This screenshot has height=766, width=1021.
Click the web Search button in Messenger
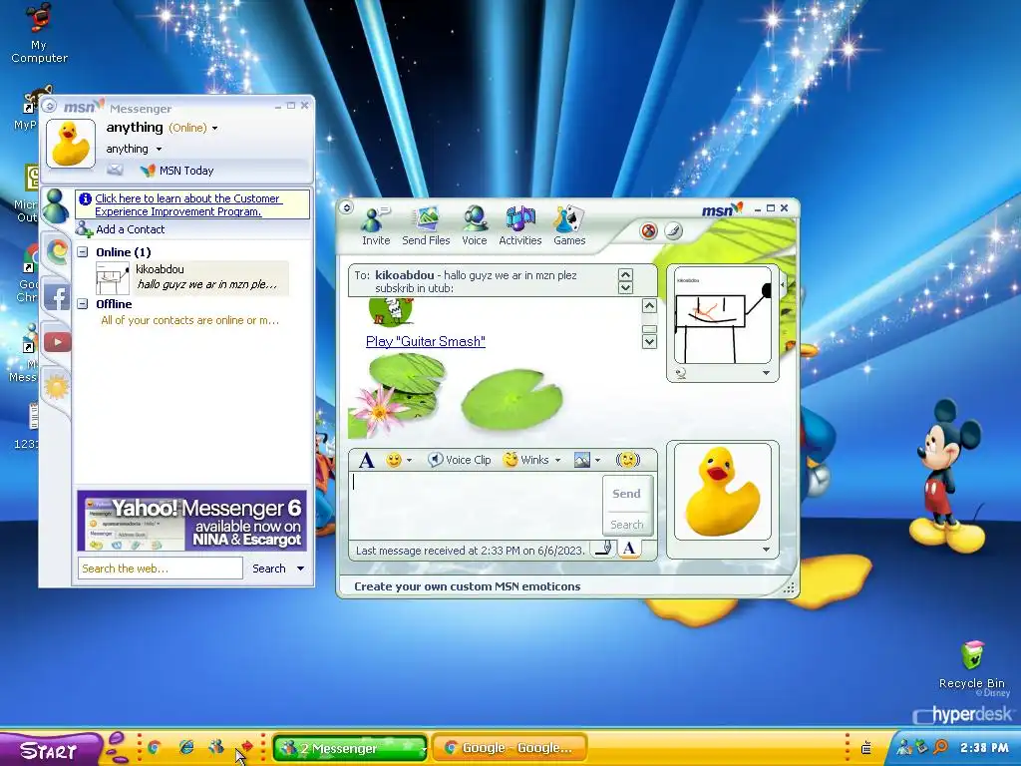269,569
